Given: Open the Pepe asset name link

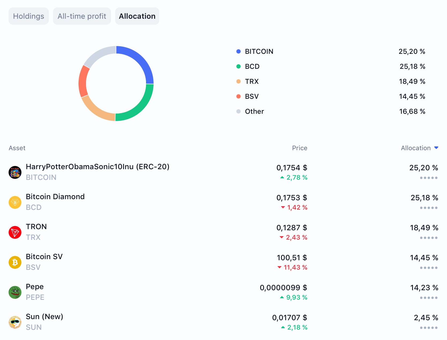Looking at the screenshot, I should [35, 286].
